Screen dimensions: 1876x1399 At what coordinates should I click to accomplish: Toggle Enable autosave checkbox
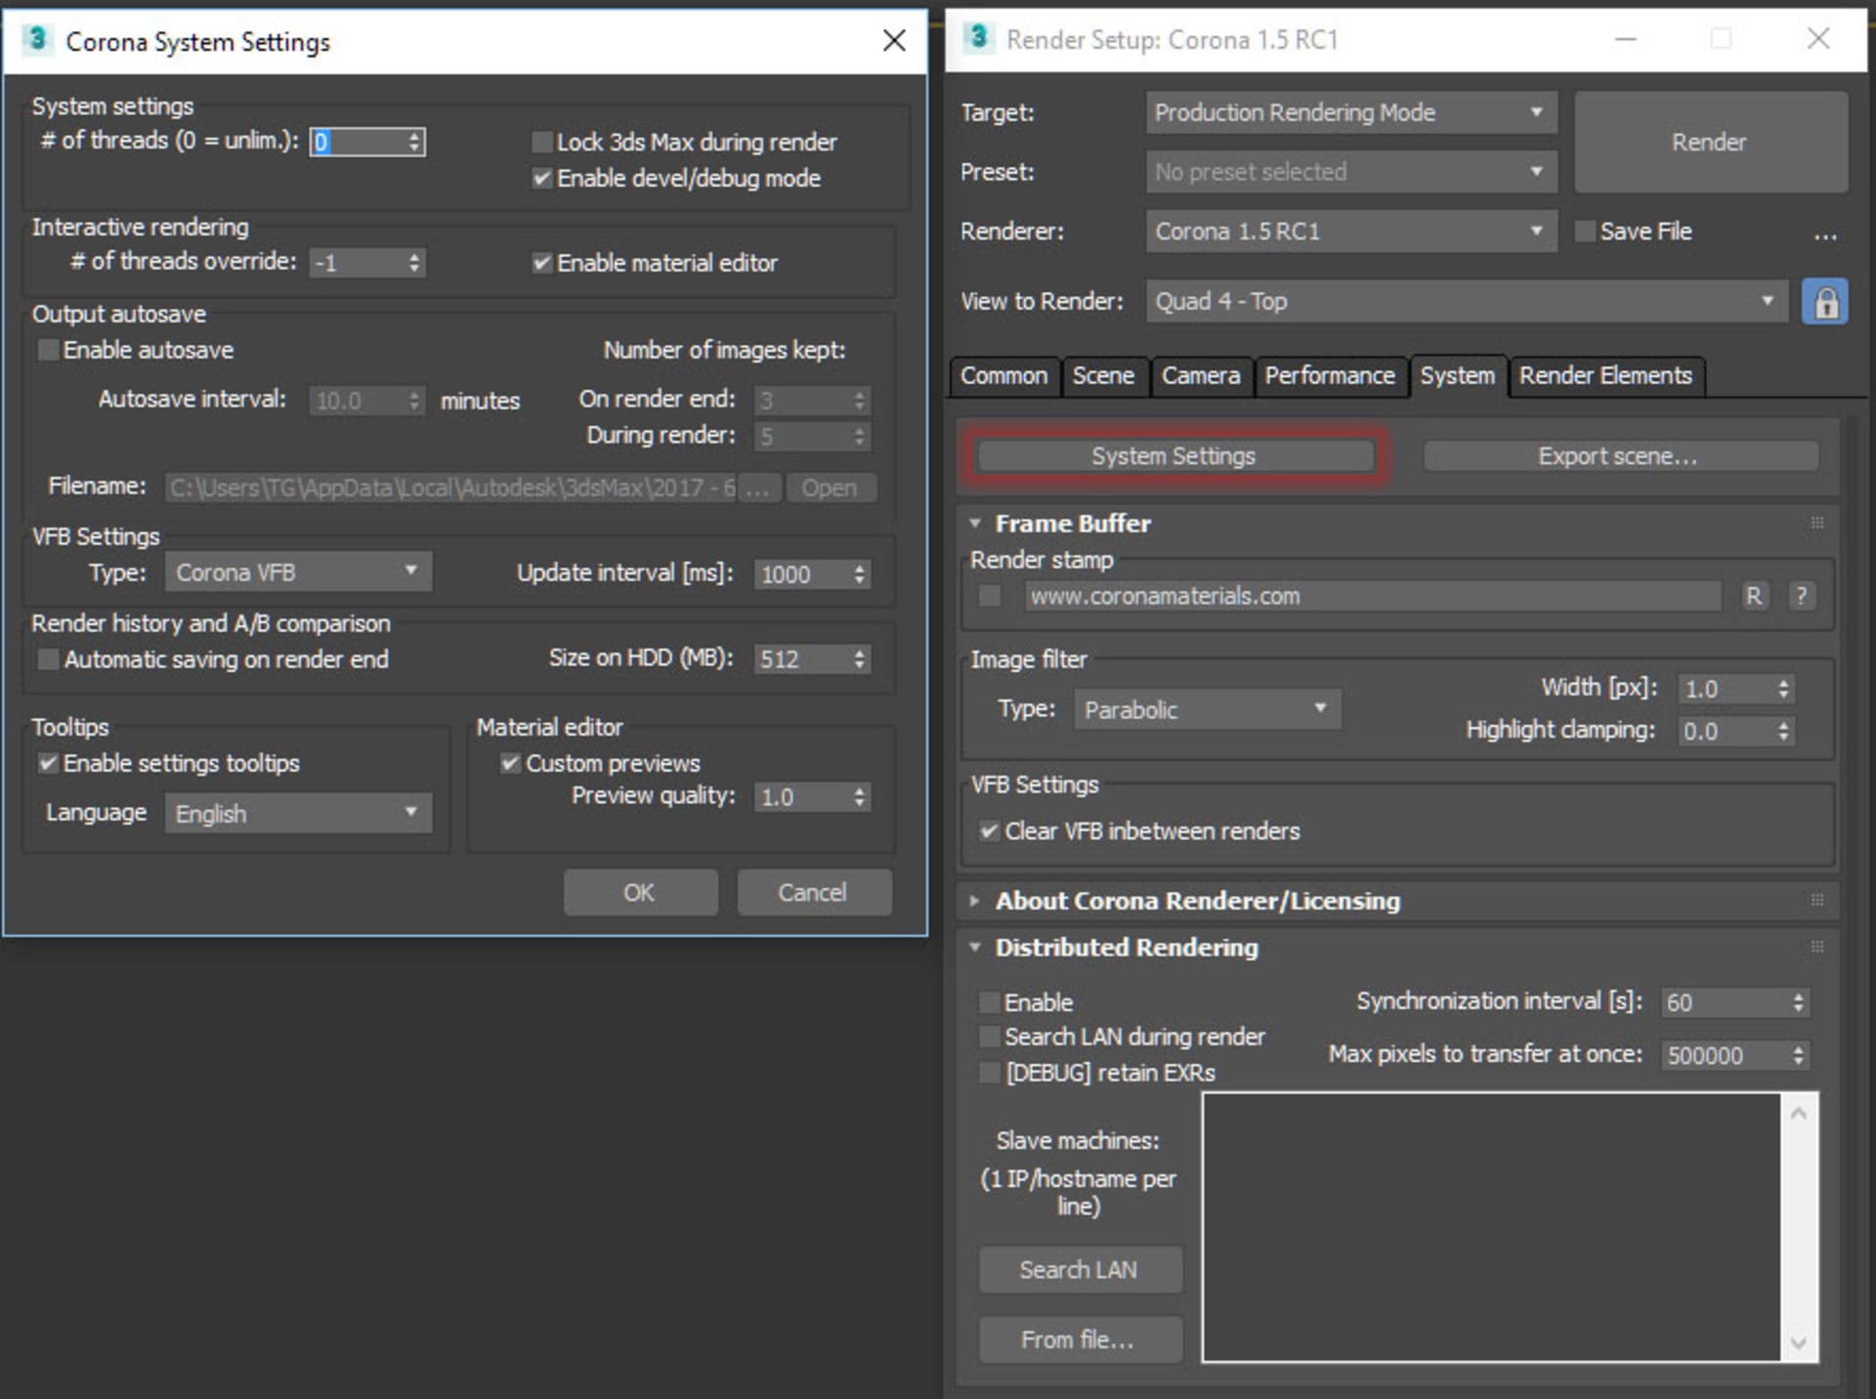(44, 352)
